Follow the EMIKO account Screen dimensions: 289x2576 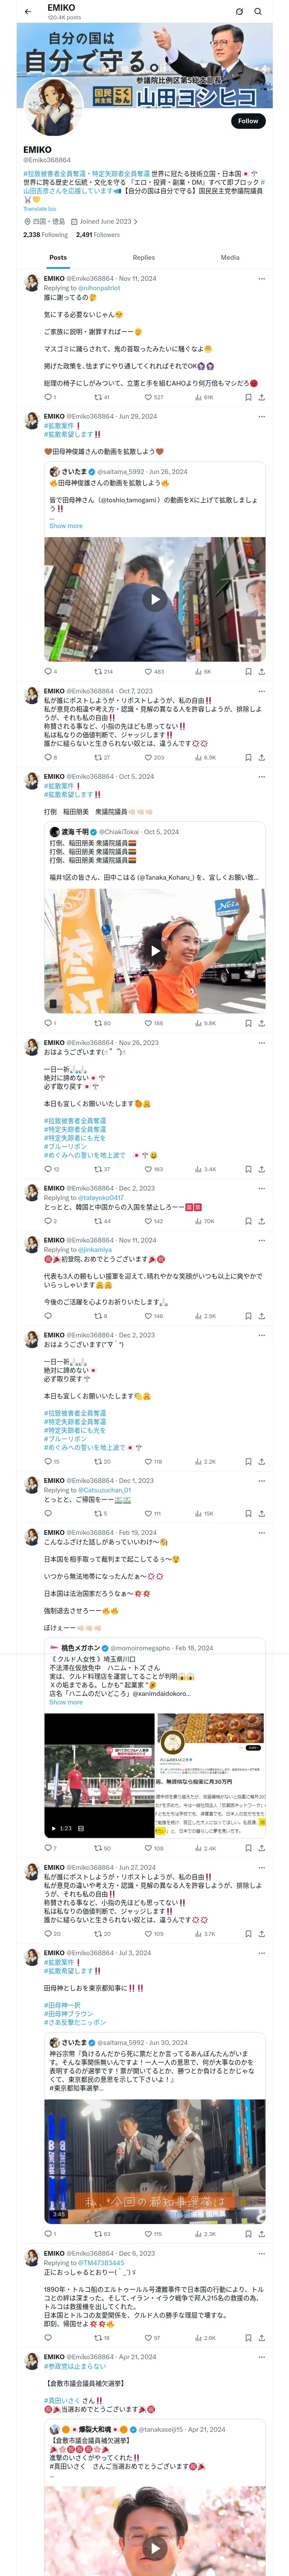click(x=247, y=121)
